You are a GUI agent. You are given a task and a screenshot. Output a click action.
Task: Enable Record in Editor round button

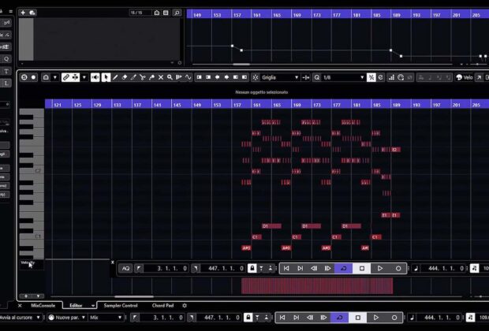[33, 77]
